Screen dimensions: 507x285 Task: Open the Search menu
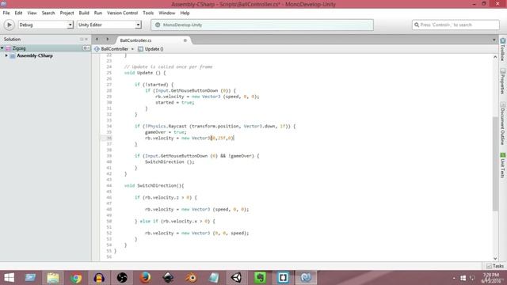48,13
